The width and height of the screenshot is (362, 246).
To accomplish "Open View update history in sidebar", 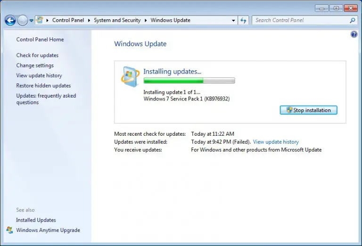I will click(39, 75).
